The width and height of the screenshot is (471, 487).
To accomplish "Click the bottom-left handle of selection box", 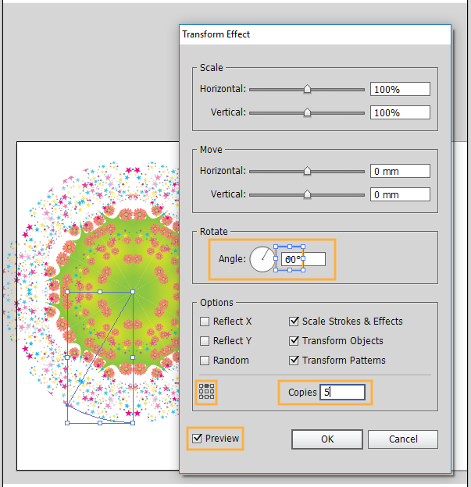I will click(x=67, y=423).
